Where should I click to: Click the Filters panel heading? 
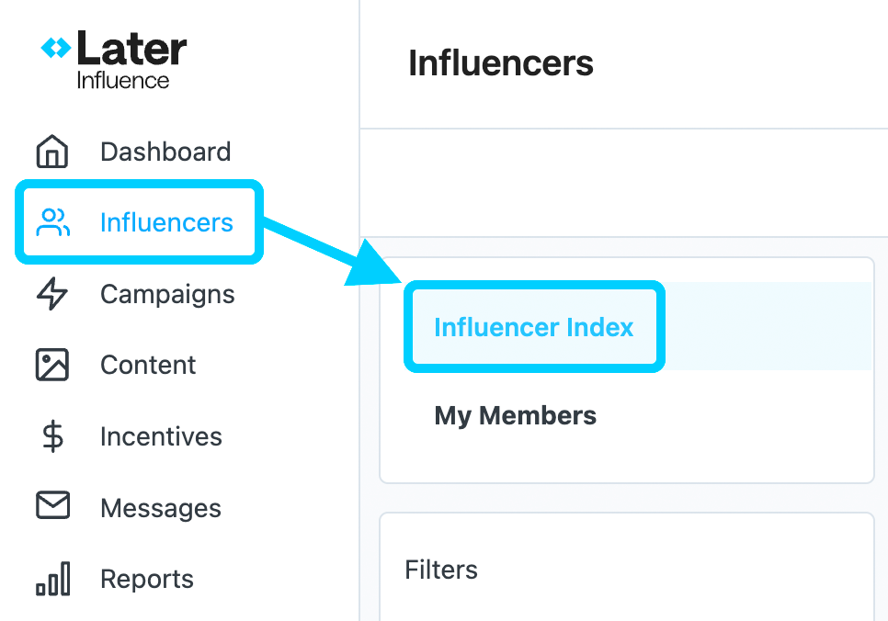(x=441, y=570)
